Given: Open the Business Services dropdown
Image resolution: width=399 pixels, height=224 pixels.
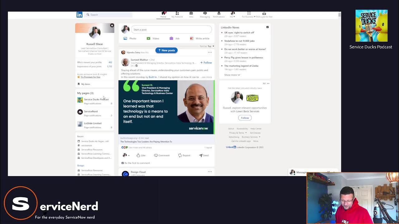Looking at the screenshot, I should coord(251,137).
